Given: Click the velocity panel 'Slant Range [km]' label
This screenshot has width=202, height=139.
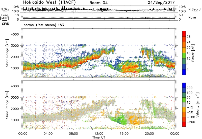Looking at the screenshot, I should point(7,105).
